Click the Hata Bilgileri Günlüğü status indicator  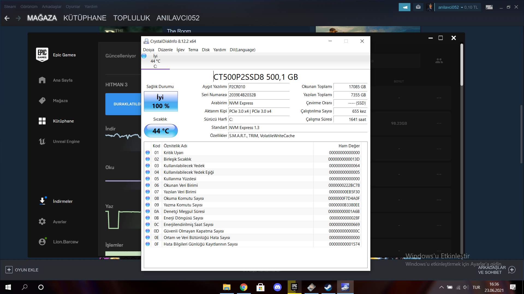click(x=148, y=244)
